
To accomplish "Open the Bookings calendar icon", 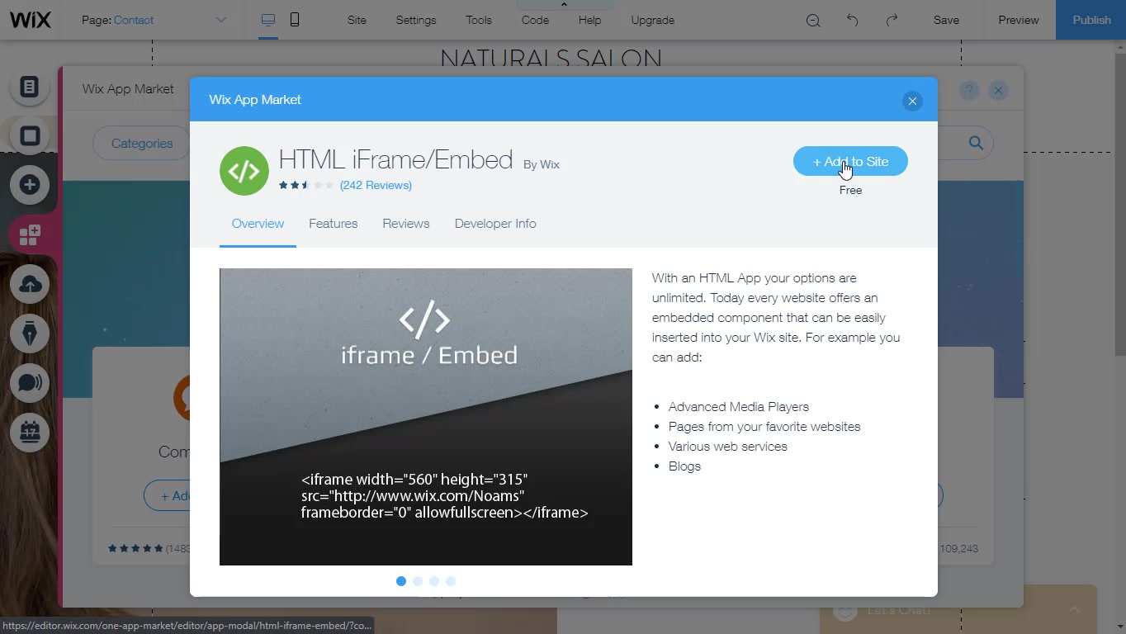I will [30, 432].
